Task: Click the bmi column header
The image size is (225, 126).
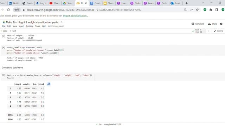Action: 35,84
